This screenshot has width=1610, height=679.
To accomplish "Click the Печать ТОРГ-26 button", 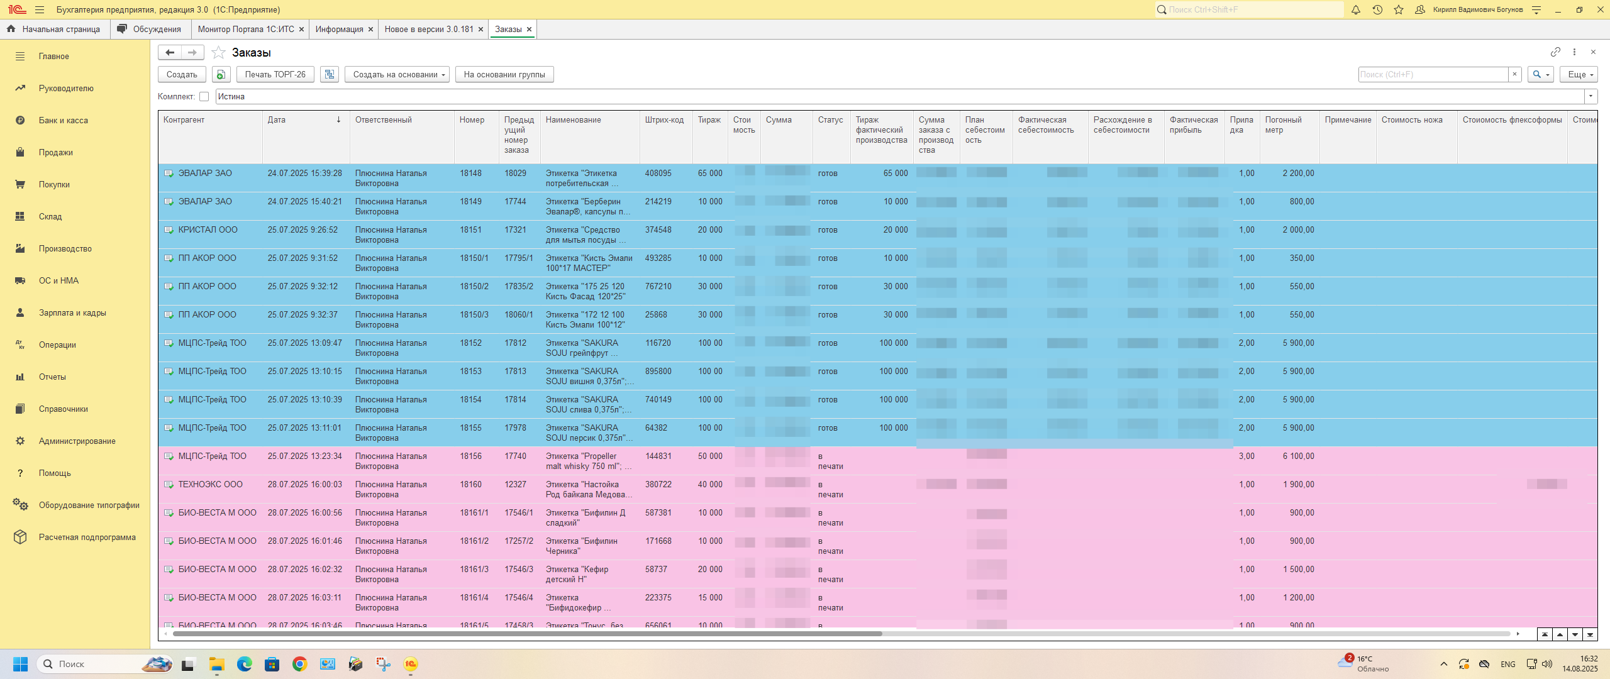I will (275, 74).
